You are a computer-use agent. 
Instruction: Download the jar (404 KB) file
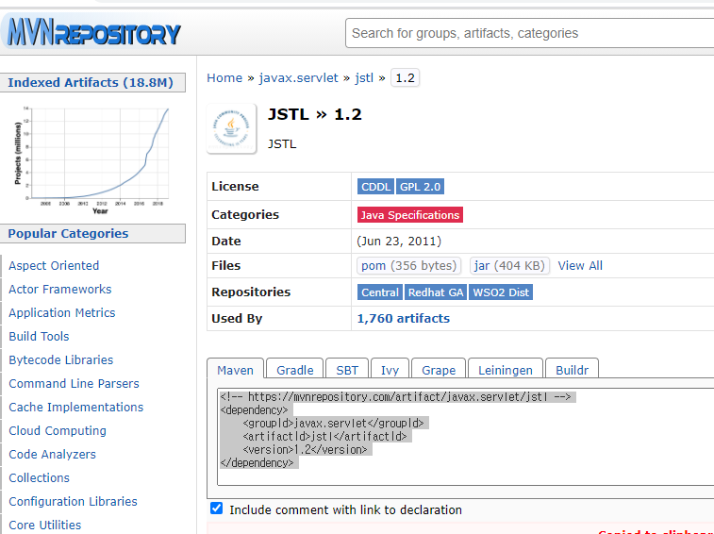pyautogui.click(x=509, y=266)
